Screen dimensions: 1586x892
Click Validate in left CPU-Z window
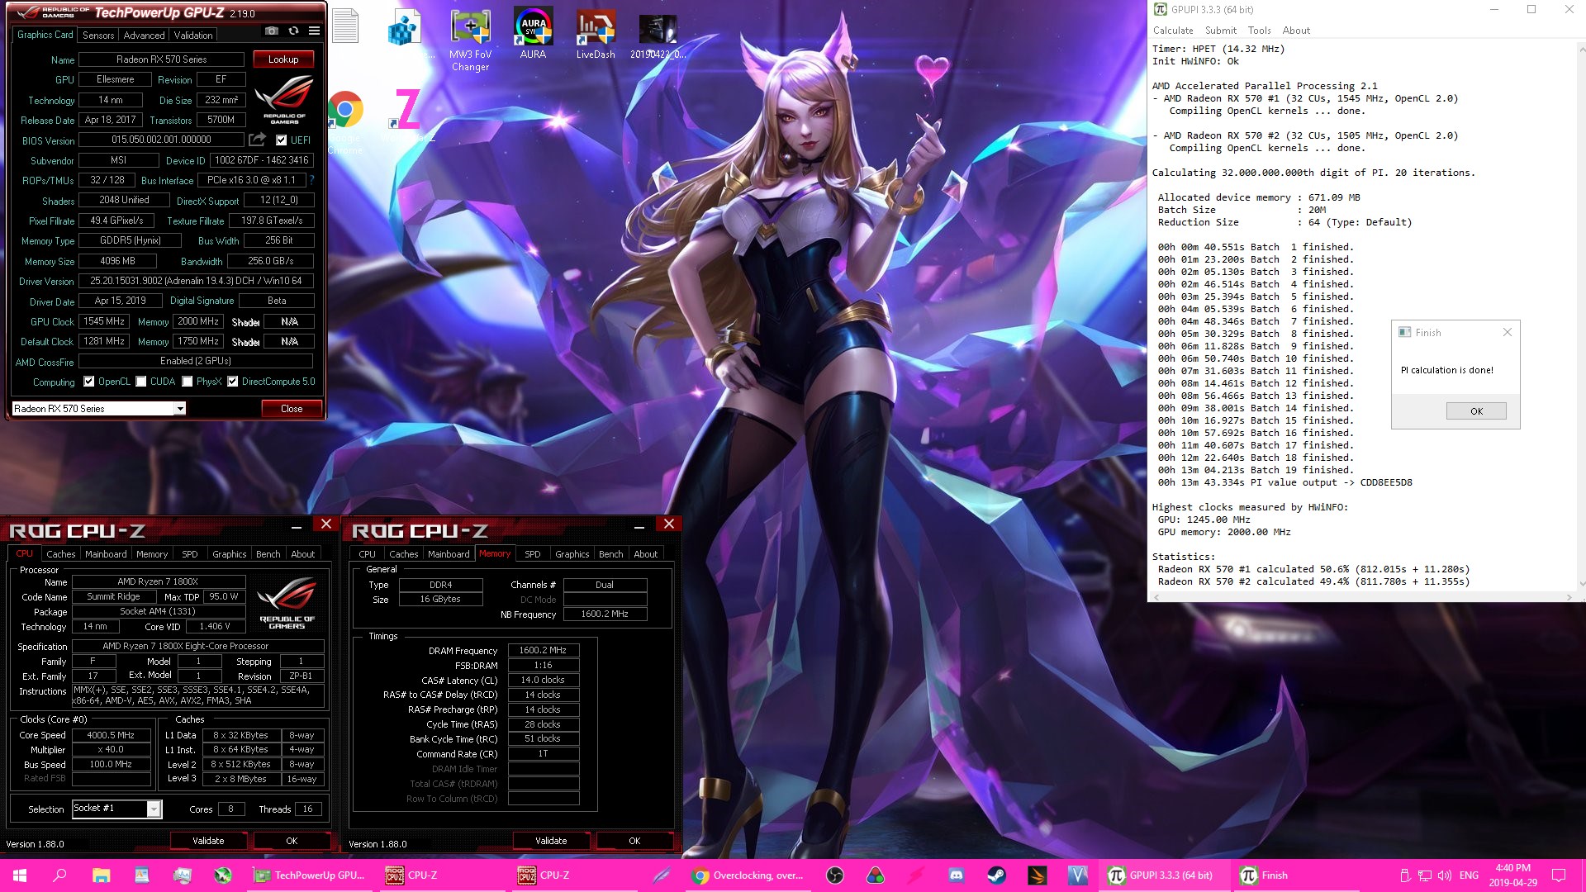[208, 841]
